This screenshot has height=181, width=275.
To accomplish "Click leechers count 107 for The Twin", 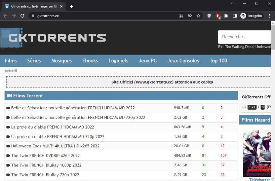I will coord(224,155).
